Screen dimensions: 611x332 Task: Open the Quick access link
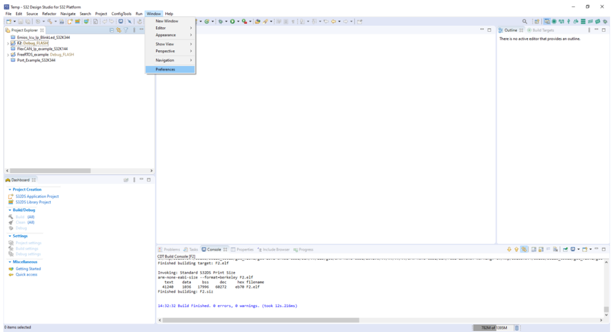point(26,275)
